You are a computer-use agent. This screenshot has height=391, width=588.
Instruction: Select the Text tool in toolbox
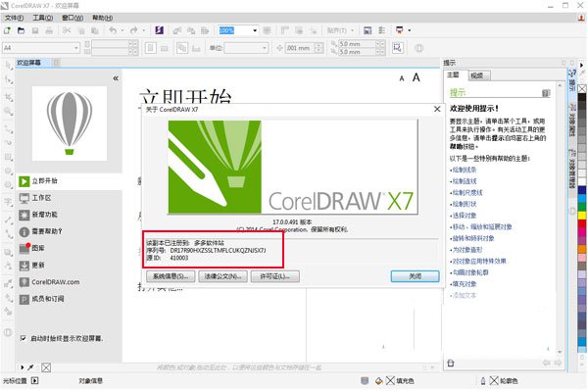[8, 203]
